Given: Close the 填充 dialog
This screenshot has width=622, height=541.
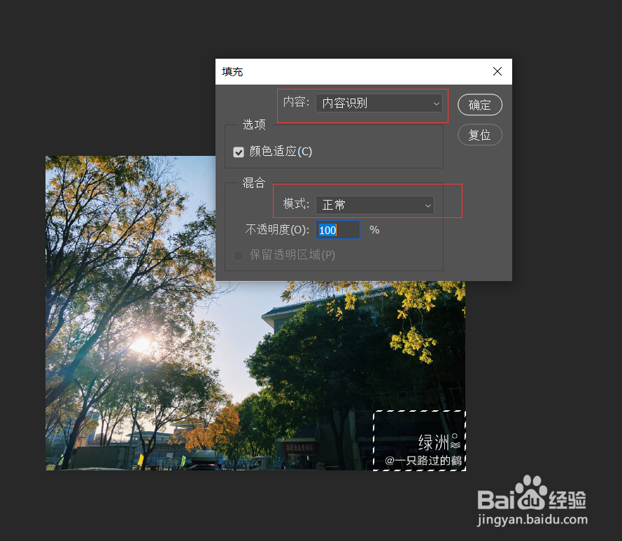Looking at the screenshot, I should [x=497, y=71].
